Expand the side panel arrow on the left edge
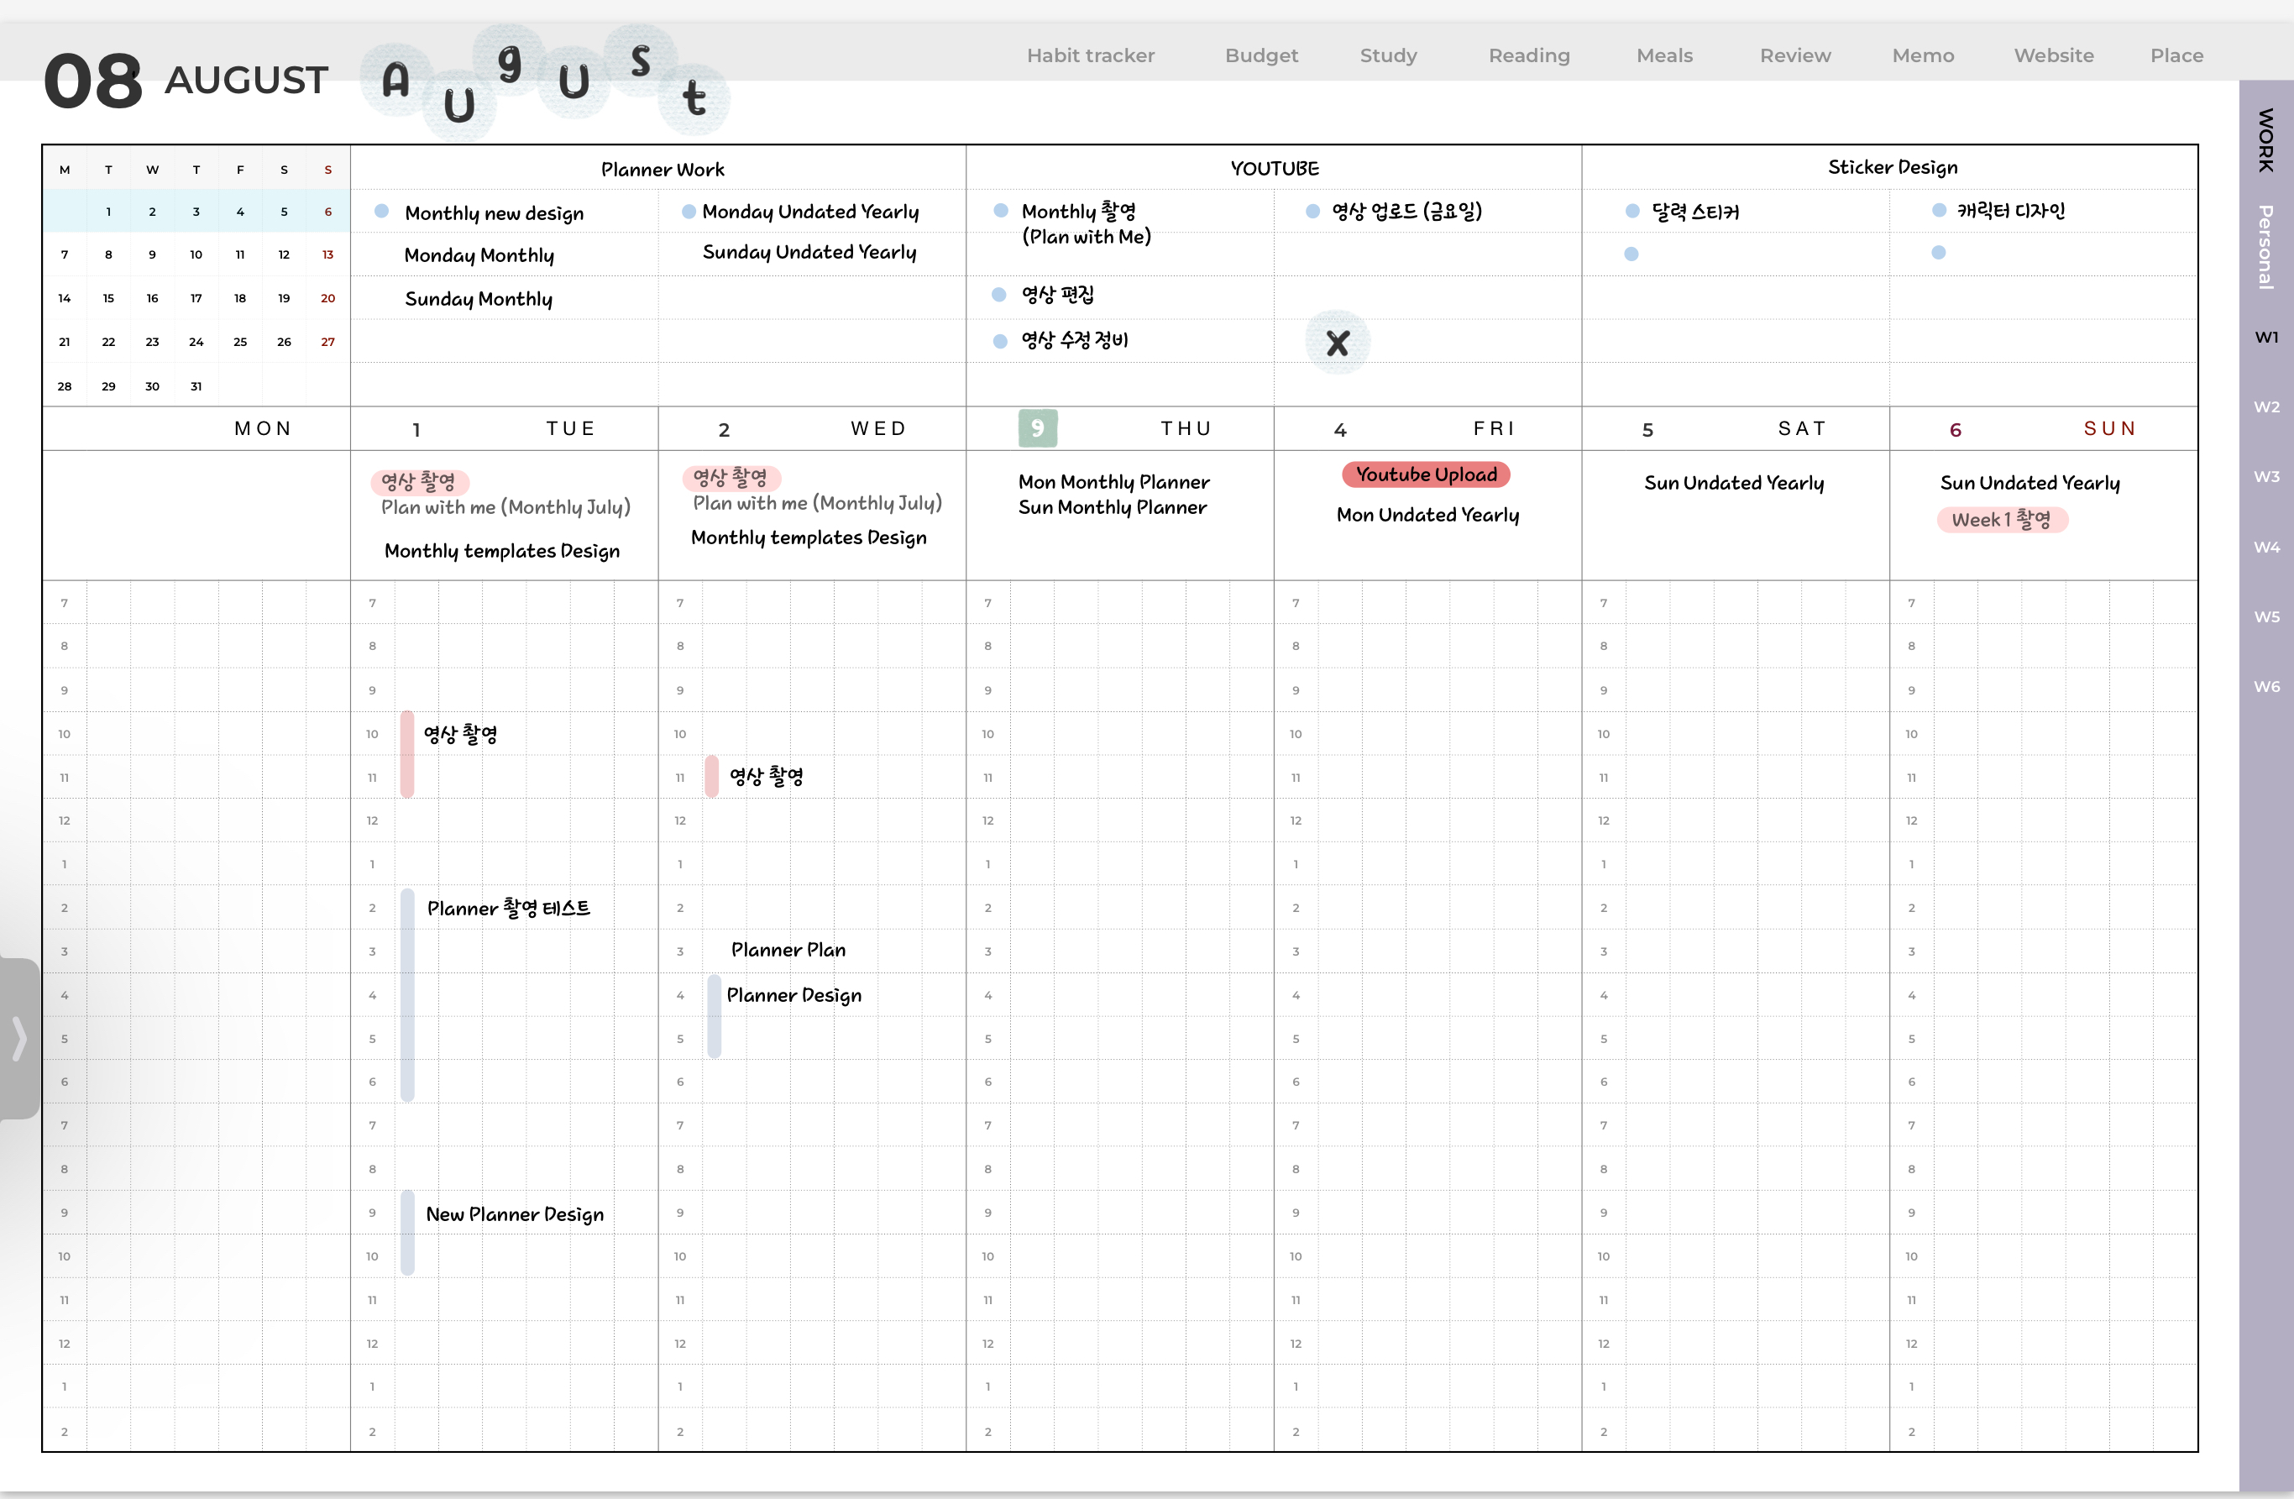 pyautogui.click(x=18, y=1038)
